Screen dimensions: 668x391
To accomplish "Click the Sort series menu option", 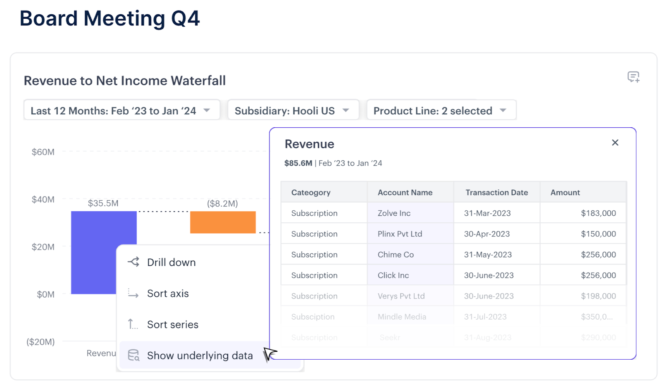I will (x=172, y=324).
